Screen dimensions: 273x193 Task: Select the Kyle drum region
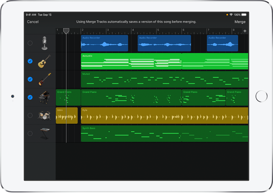tap(164, 115)
